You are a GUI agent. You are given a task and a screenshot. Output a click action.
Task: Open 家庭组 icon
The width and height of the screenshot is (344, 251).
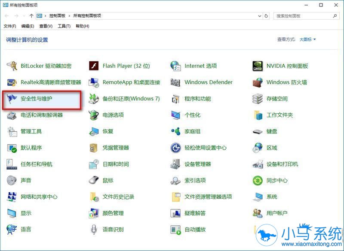175,131
